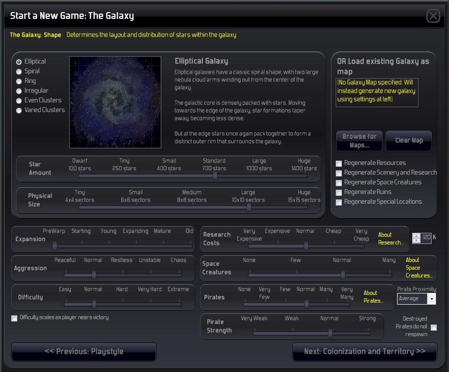
Task: Click Large 1000 stars label
Action: coord(259,164)
